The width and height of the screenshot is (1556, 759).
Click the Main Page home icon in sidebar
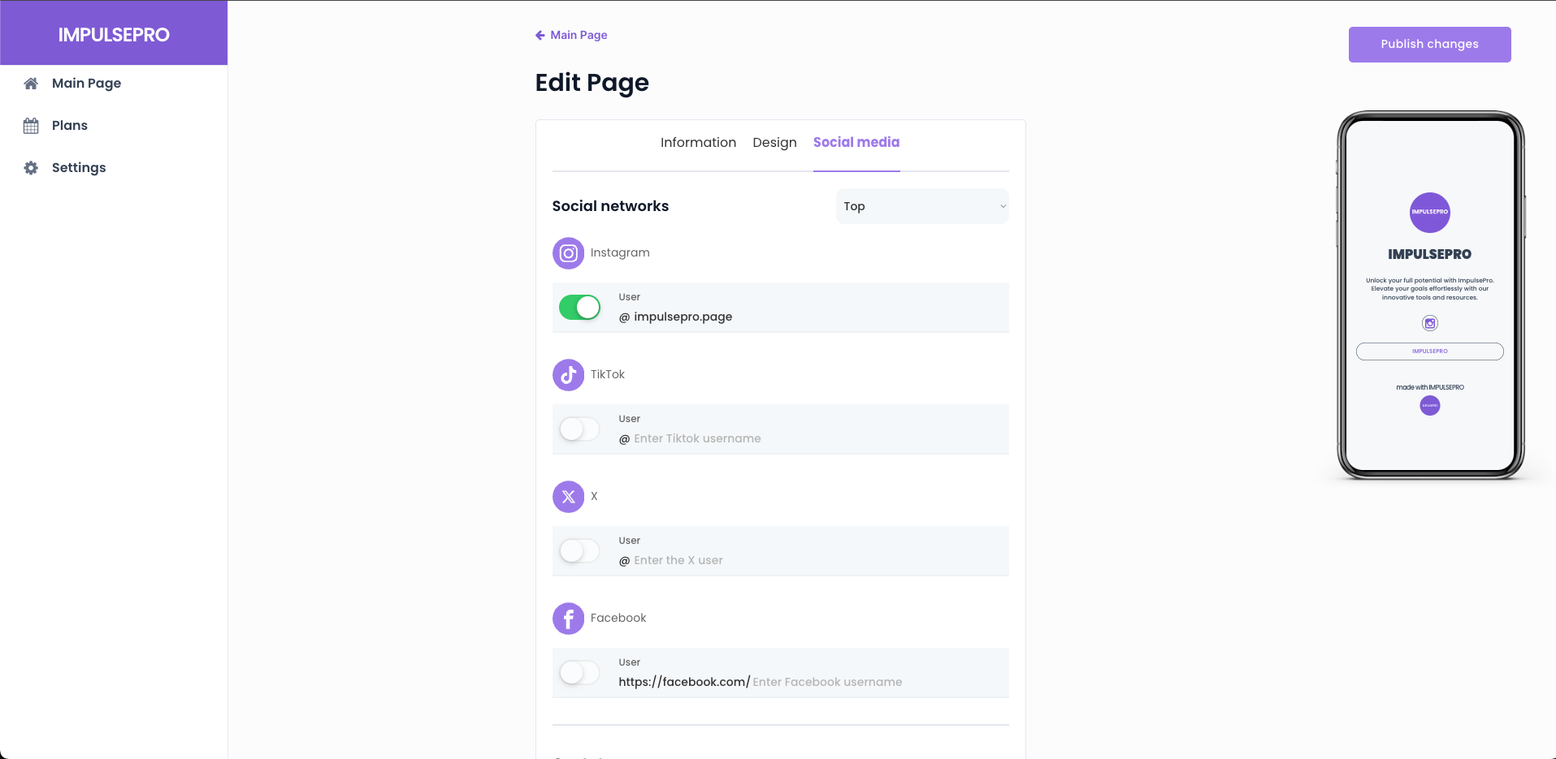(x=31, y=84)
